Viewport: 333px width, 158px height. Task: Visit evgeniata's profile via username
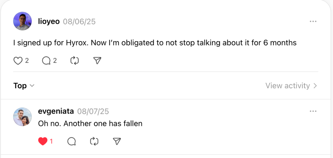coord(56,111)
